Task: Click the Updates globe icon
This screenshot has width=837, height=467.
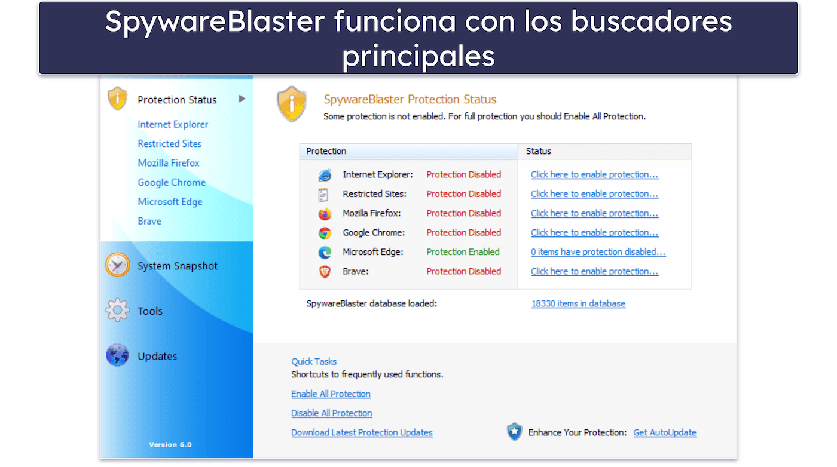Action: point(117,355)
